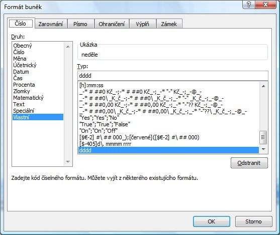Image resolution: width=280 pixels, height=235 pixels.
Task: Click the Typ list scroll-up arrow
Action: (x=263, y=86)
